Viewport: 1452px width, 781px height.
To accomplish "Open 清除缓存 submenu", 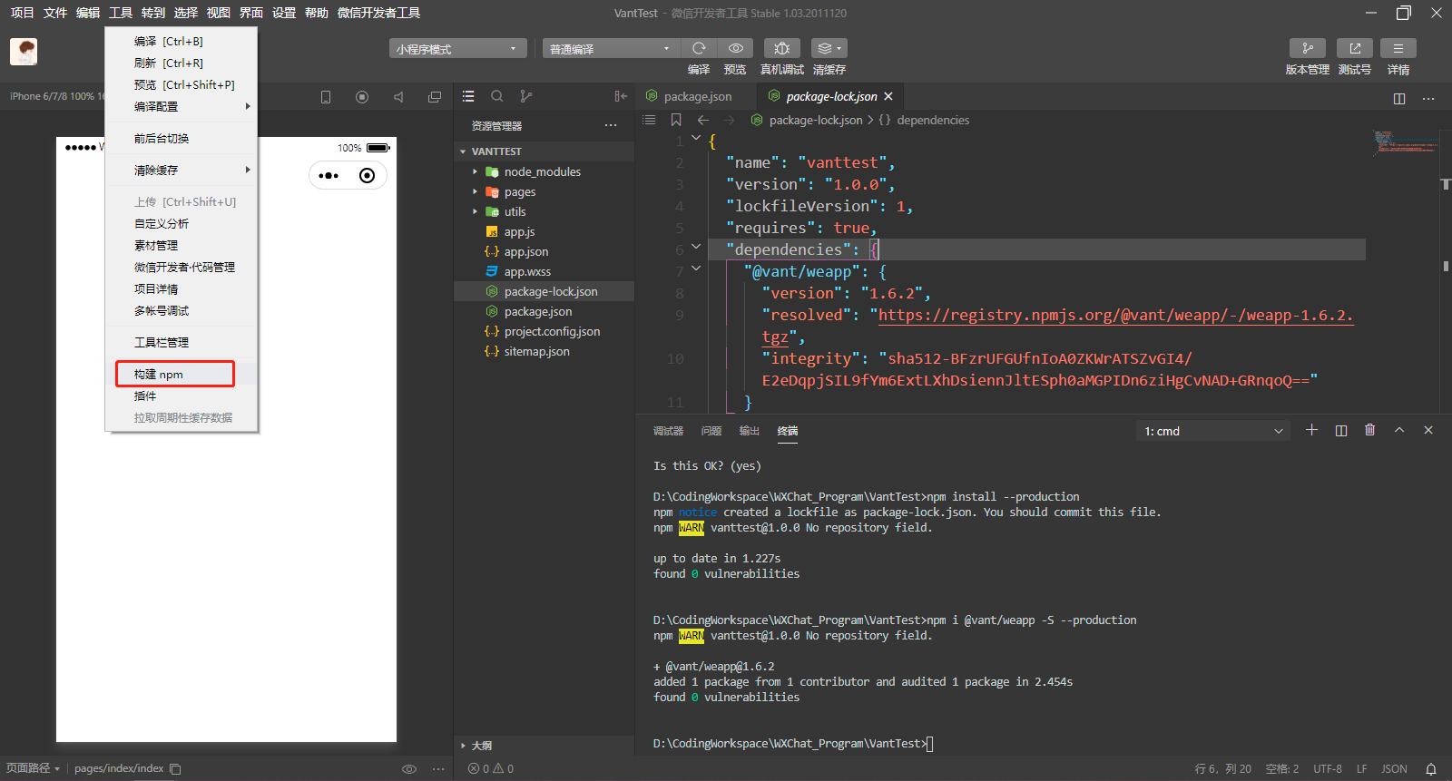I will point(181,170).
